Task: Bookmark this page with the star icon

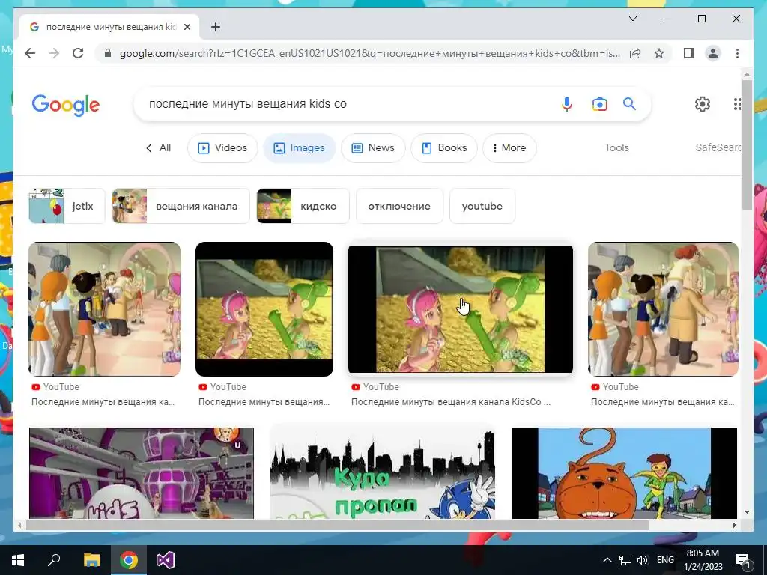Action: coord(659,53)
